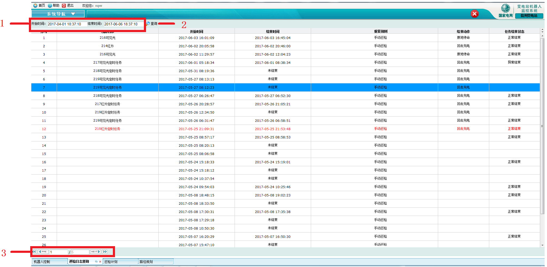The width and height of the screenshot is (547, 267).
Task: Open the 帮助 help icon
Action: pos(50,6)
